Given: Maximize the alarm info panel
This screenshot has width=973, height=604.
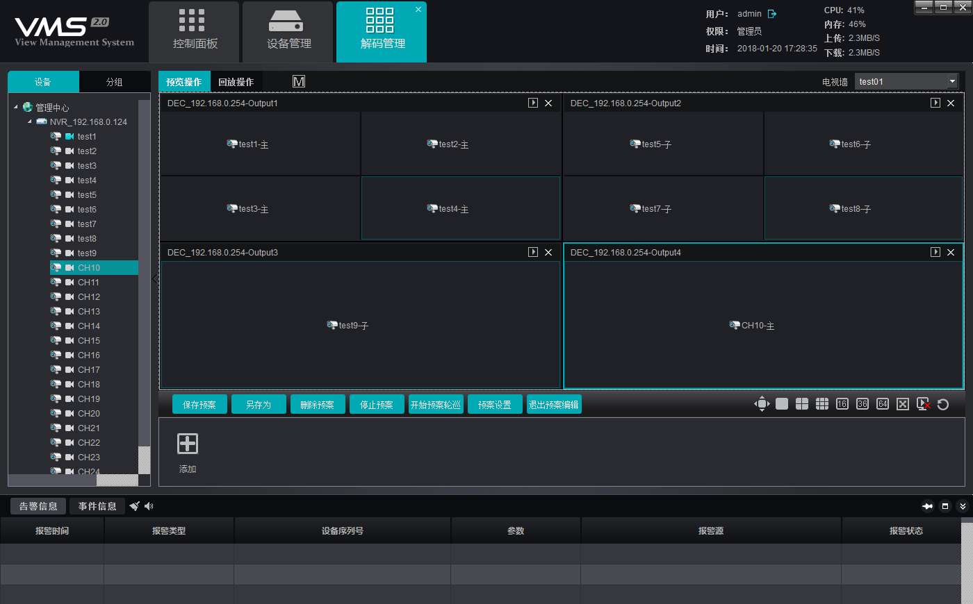Looking at the screenshot, I should pos(945,506).
